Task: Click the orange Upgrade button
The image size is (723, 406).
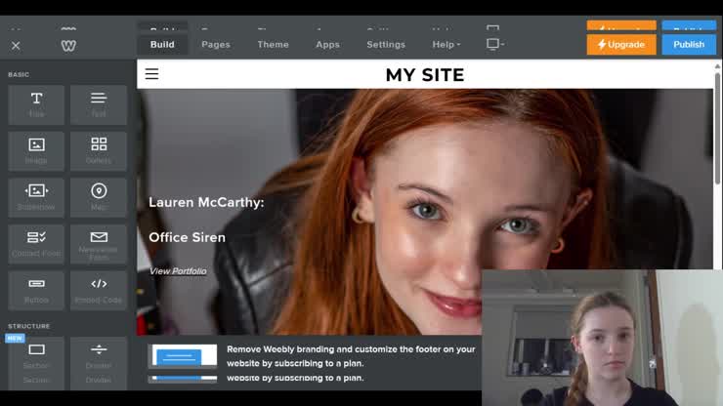Action: (x=621, y=45)
